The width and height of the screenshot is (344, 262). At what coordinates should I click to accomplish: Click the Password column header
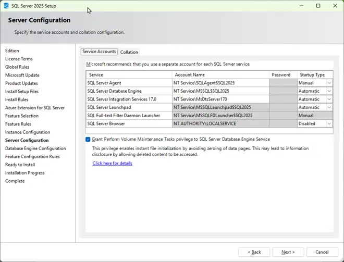pos(283,75)
